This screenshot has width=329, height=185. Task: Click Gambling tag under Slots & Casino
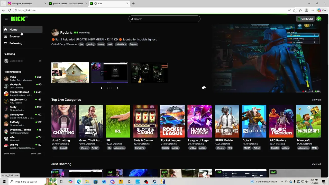(x=140, y=148)
